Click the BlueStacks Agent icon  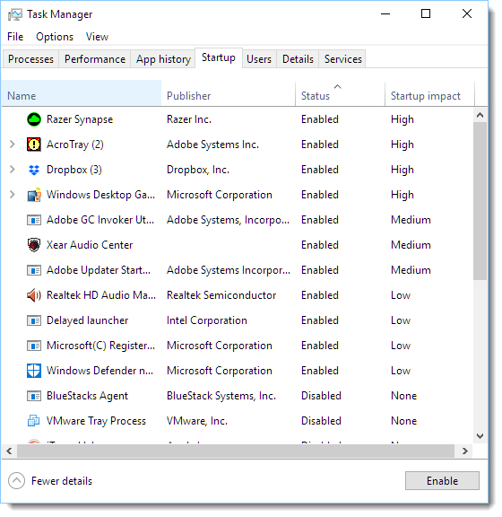34,396
